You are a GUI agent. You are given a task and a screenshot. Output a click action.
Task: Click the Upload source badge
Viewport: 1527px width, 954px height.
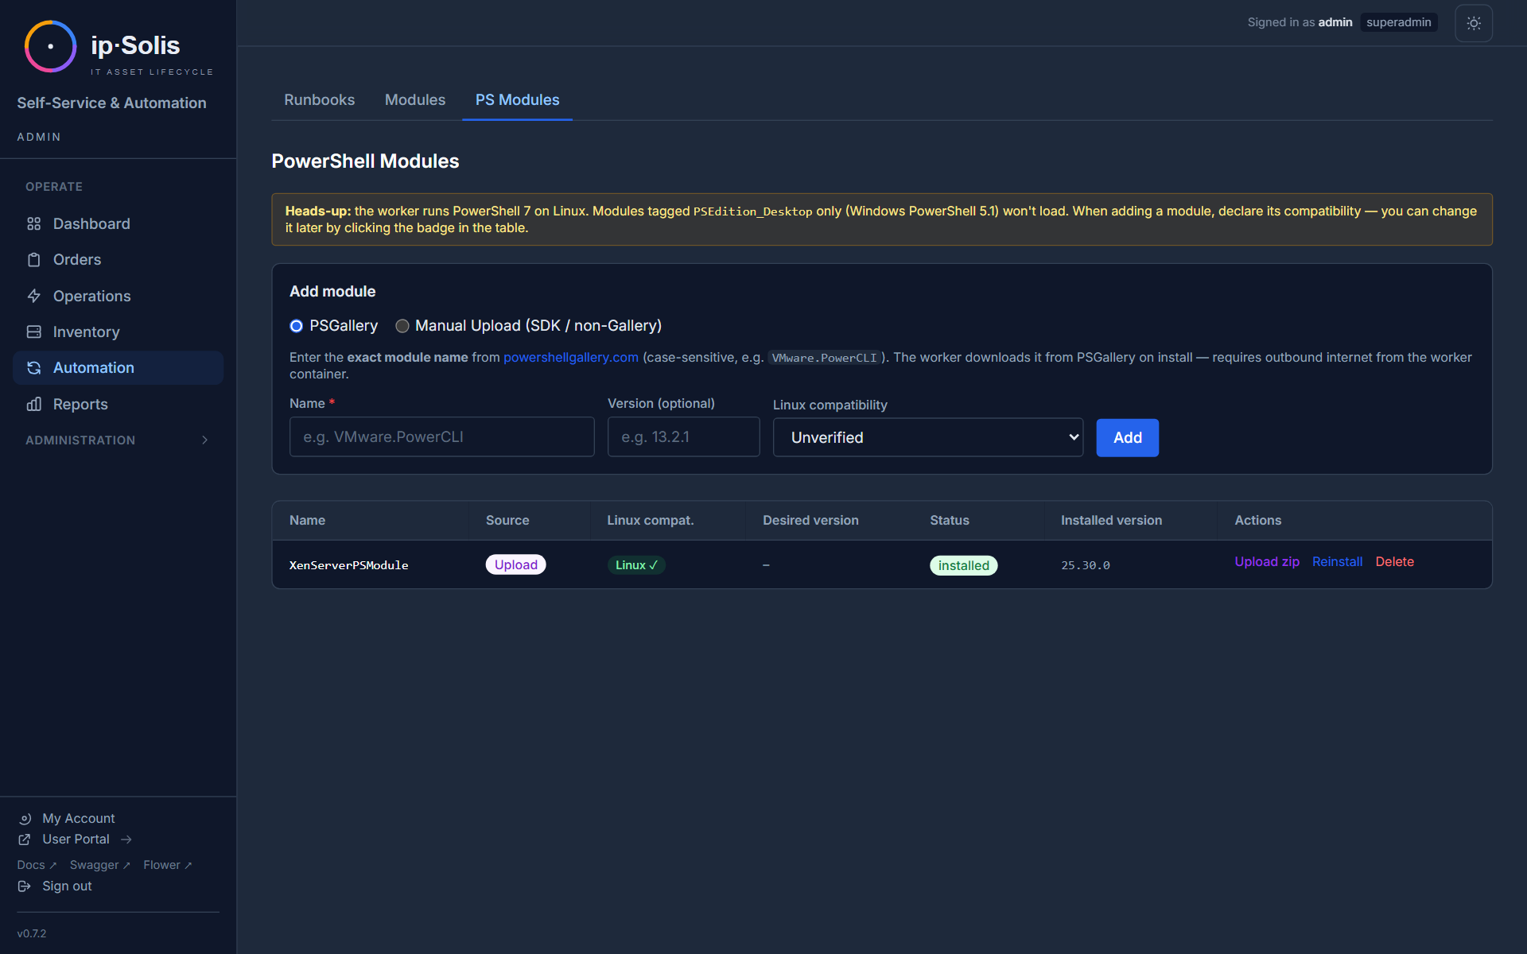pyautogui.click(x=515, y=565)
